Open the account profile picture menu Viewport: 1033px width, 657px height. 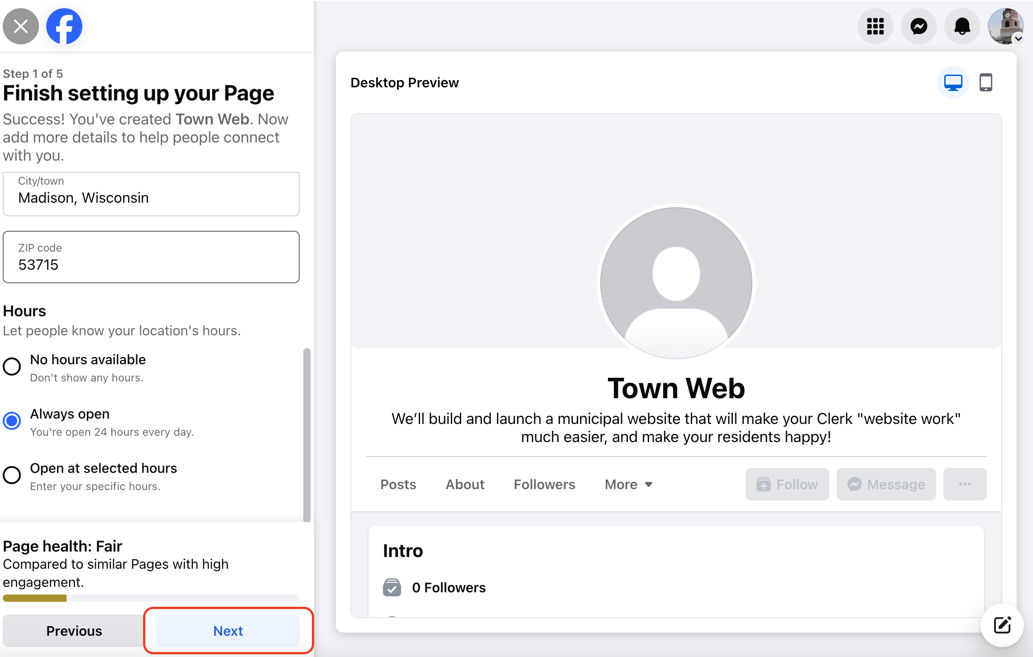(x=1006, y=26)
